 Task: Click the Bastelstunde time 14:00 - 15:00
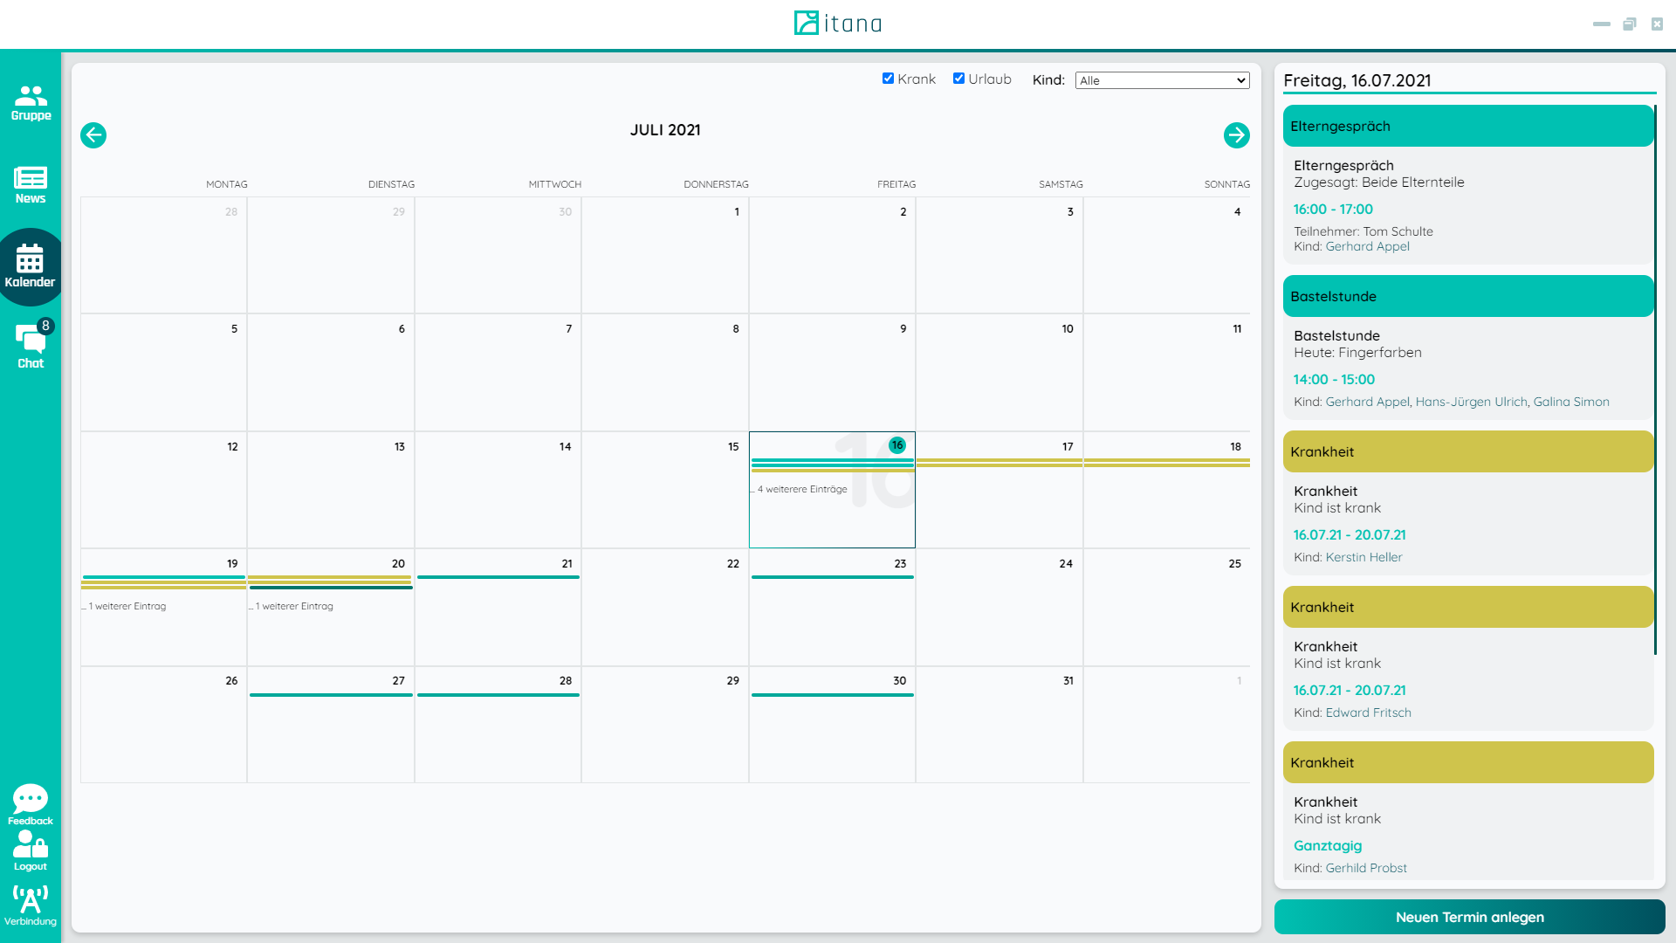click(1334, 379)
